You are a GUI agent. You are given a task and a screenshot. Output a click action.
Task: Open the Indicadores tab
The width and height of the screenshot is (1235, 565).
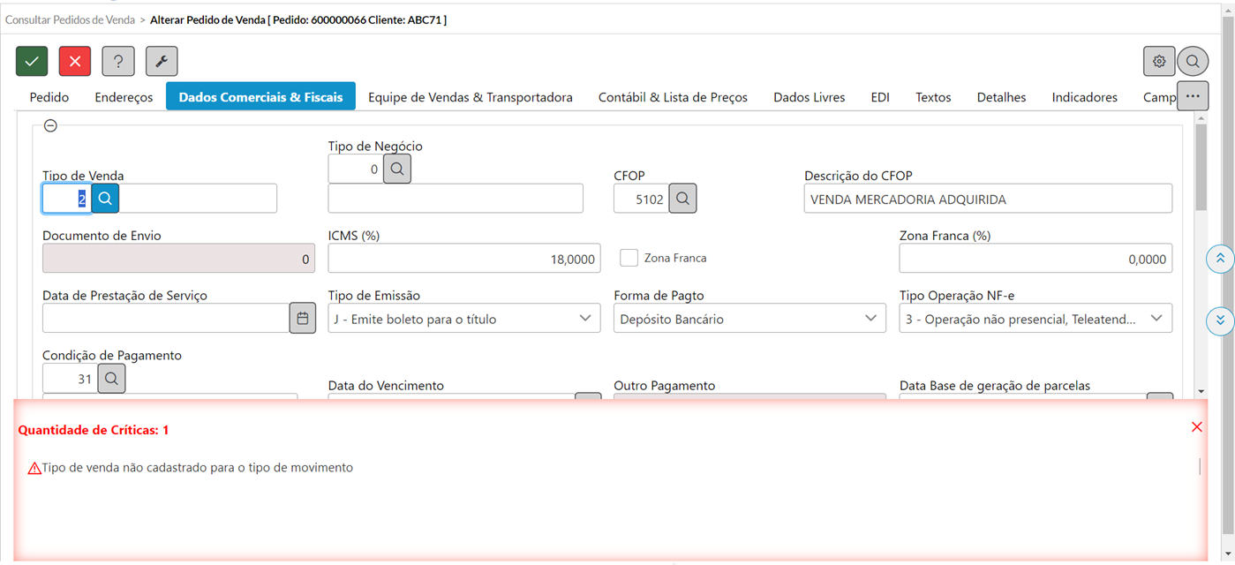1085,97
